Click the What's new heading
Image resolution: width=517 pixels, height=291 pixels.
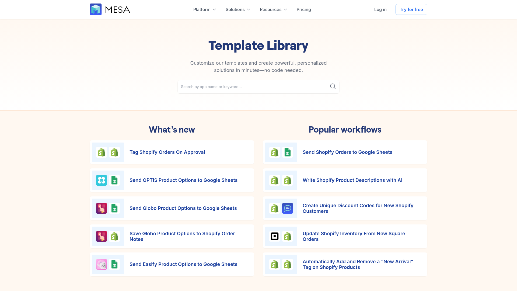point(172,130)
